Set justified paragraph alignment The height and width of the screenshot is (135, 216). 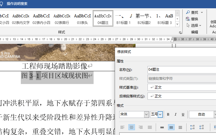(x=150, y=127)
